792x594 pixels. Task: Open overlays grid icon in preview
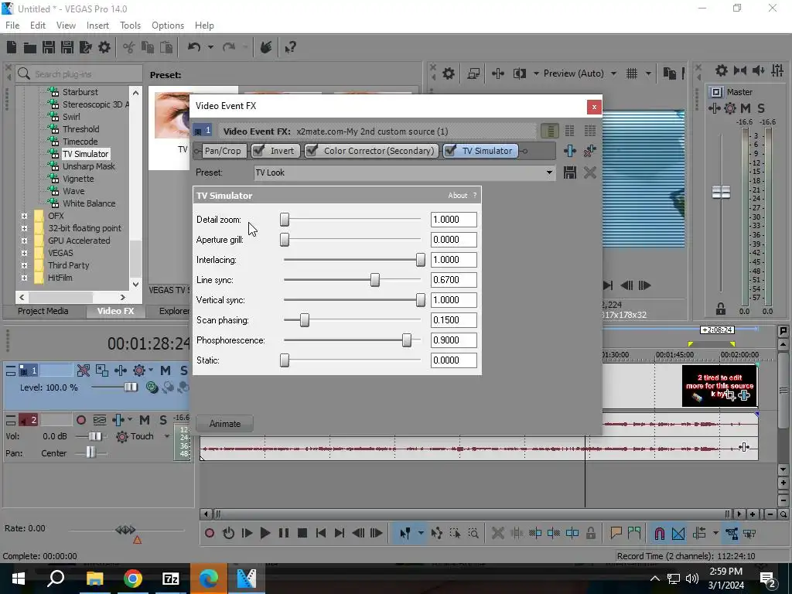pyautogui.click(x=631, y=73)
